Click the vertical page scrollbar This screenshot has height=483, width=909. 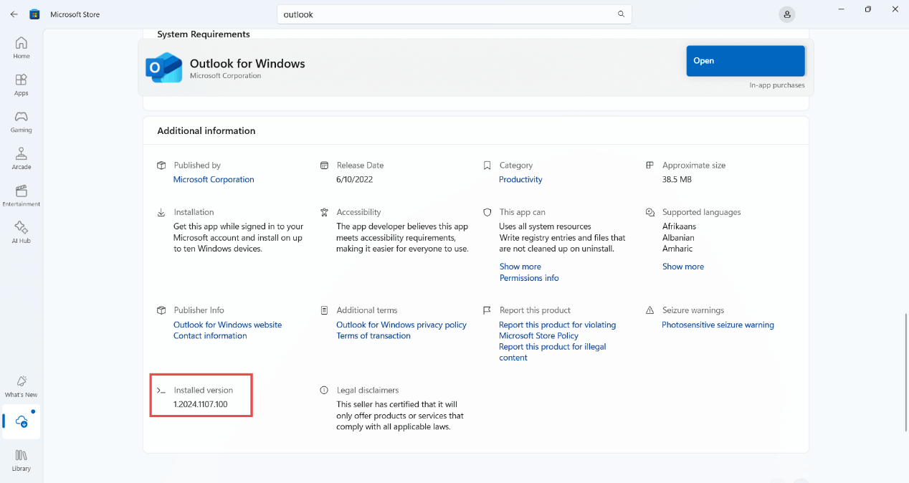click(905, 371)
